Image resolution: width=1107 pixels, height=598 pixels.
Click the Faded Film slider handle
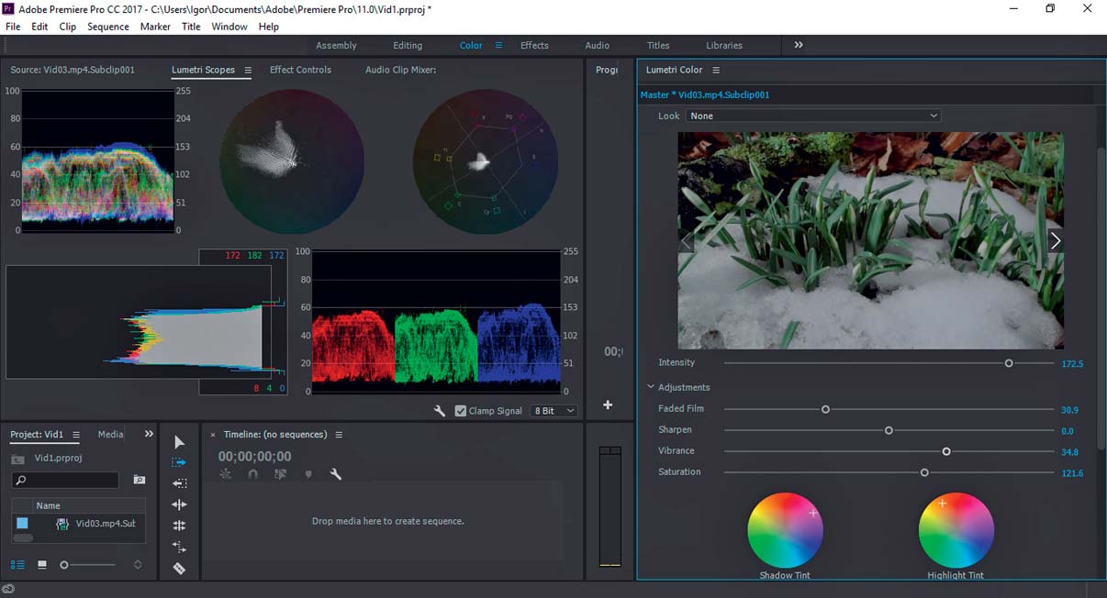[x=825, y=409]
